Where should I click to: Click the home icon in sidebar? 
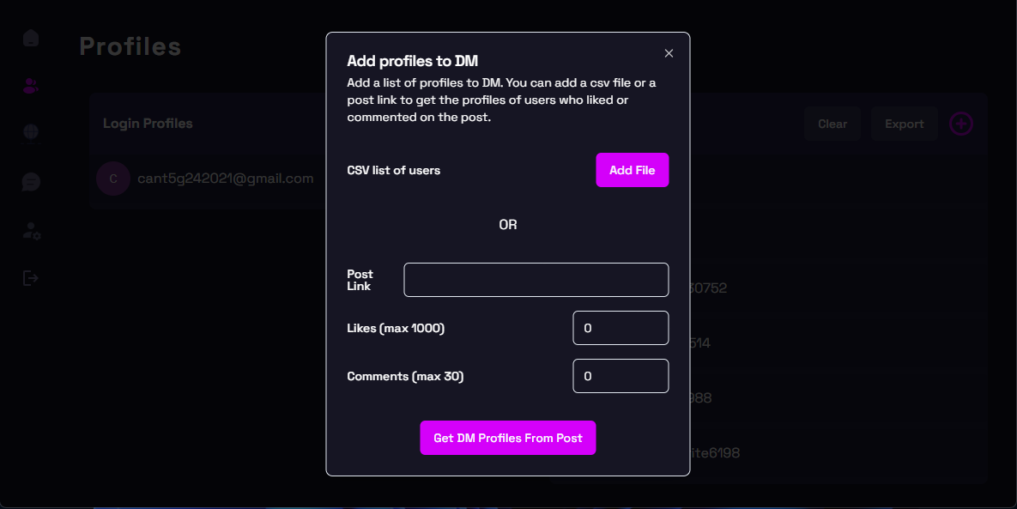31,39
